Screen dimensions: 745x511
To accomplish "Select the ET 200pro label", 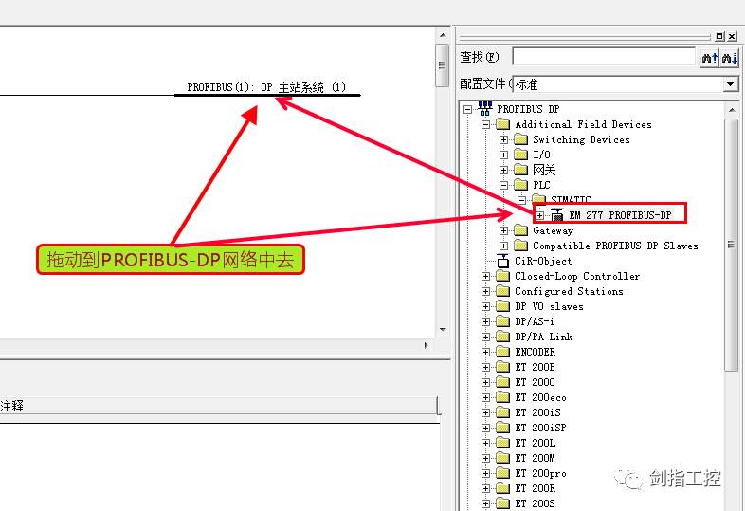I will [x=540, y=473].
